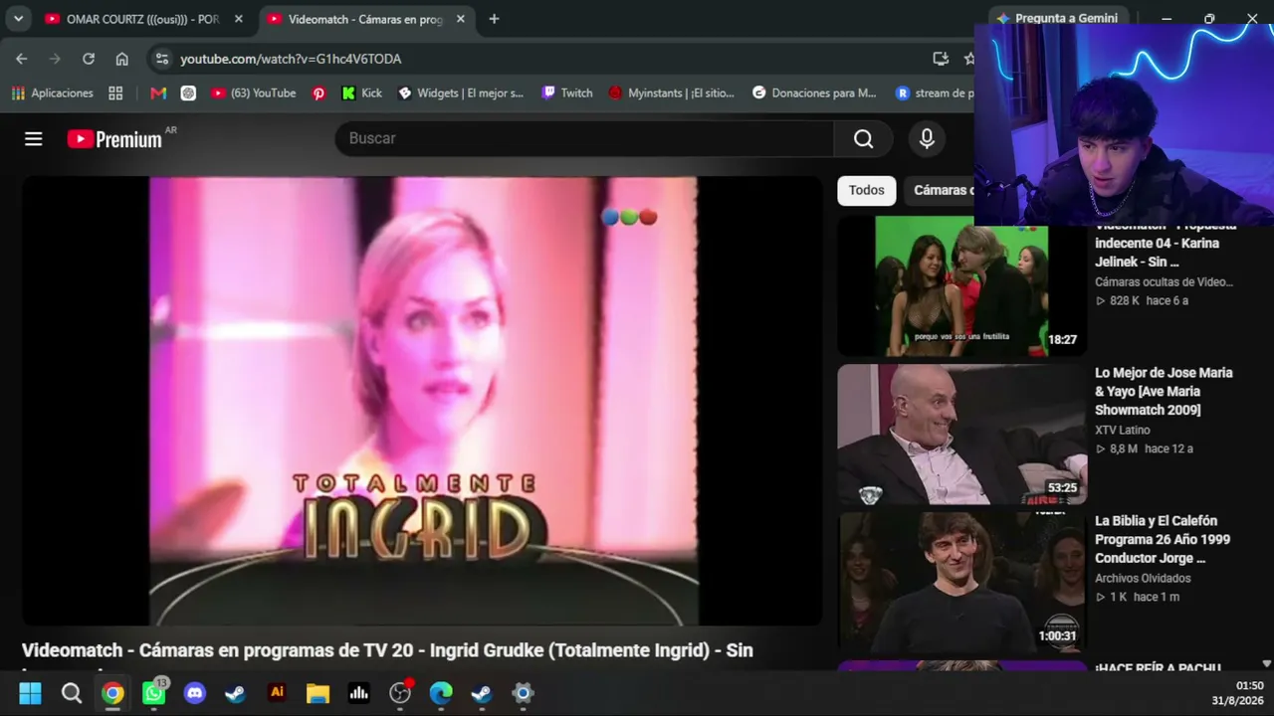Viewport: 1274px width, 716px height.
Task: Open the Pinterest bookmark
Action: [x=318, y=92]
